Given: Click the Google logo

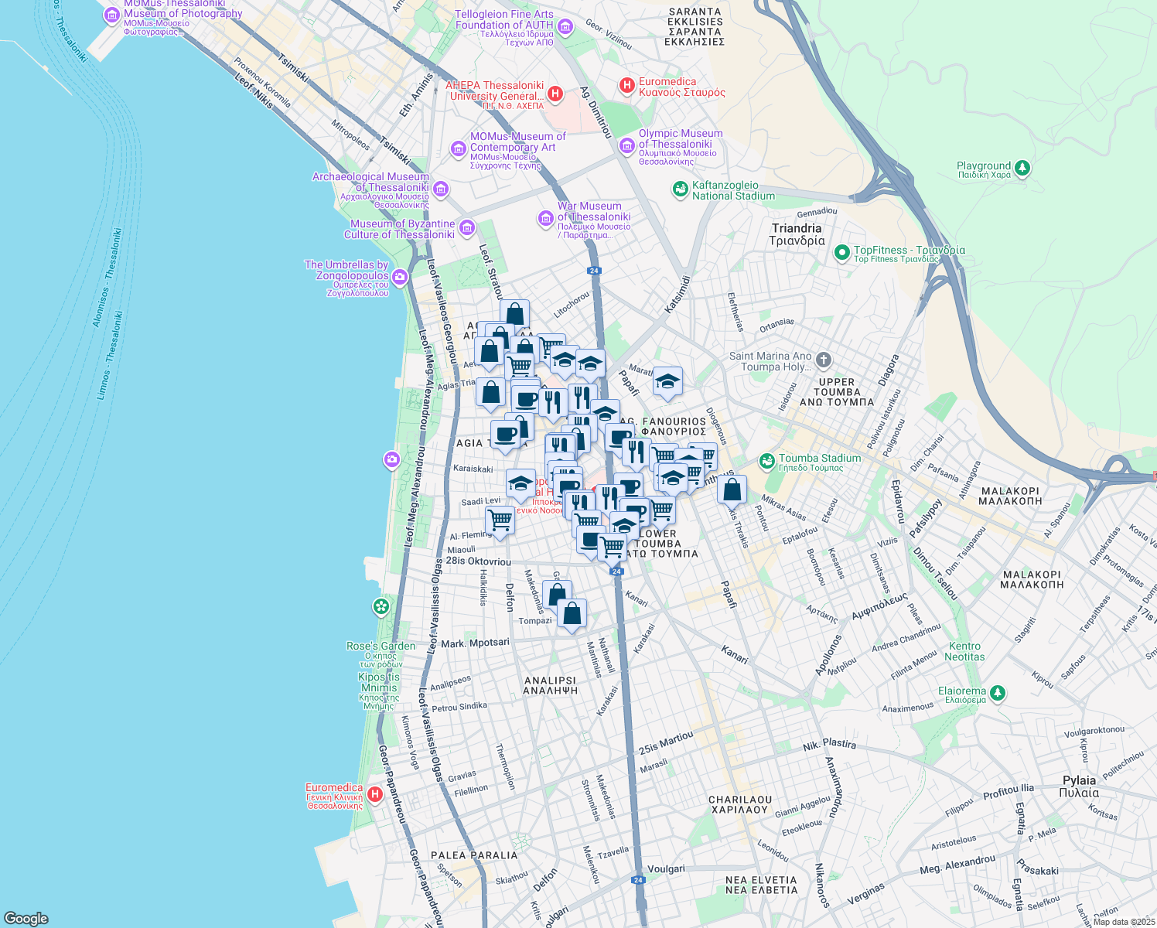Looking at the screenshot, I should coord(26,917).
